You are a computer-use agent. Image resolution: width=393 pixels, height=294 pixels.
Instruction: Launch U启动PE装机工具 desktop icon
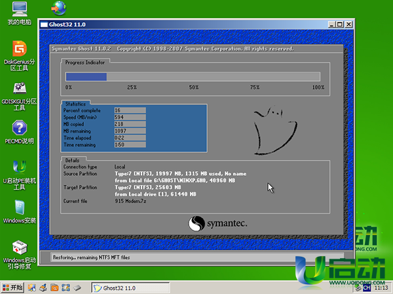[x=19, y=175]
